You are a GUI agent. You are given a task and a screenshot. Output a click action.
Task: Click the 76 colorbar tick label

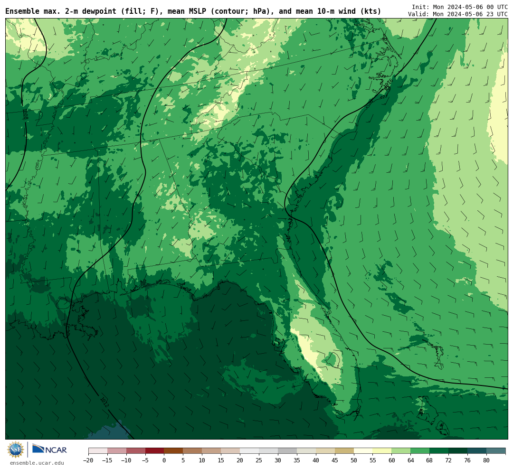tap(468, 460)
